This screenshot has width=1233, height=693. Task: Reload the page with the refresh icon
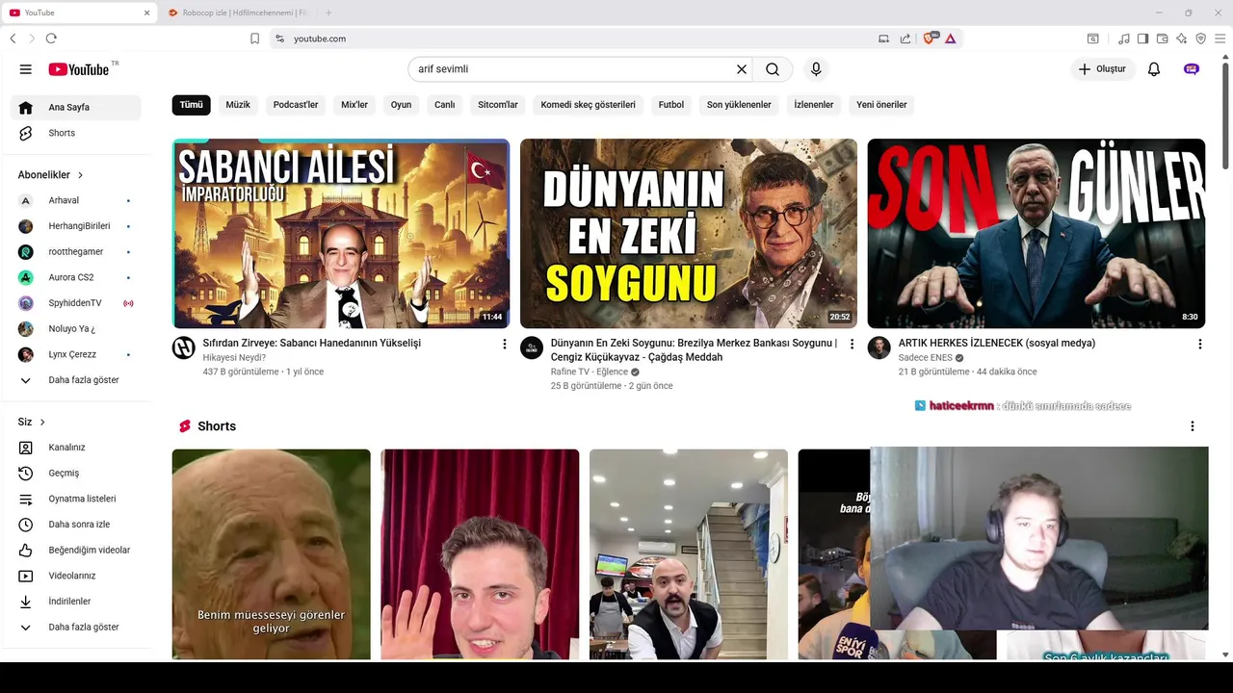click(x=51, y=38)
